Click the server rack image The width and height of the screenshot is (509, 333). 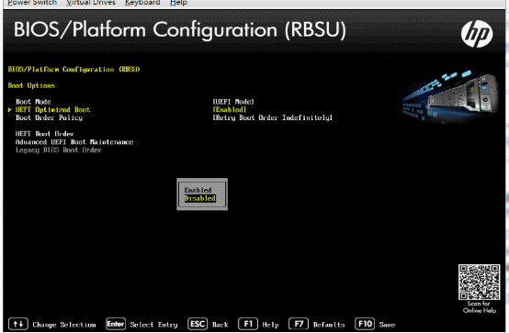[x=450, y=96]
